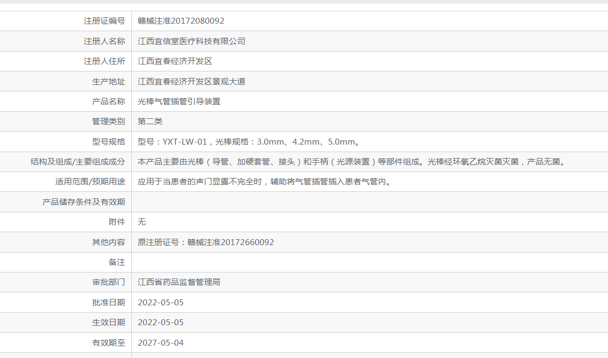
Task: Click the 注册人住所 label
Action: [x=104, y=61]
